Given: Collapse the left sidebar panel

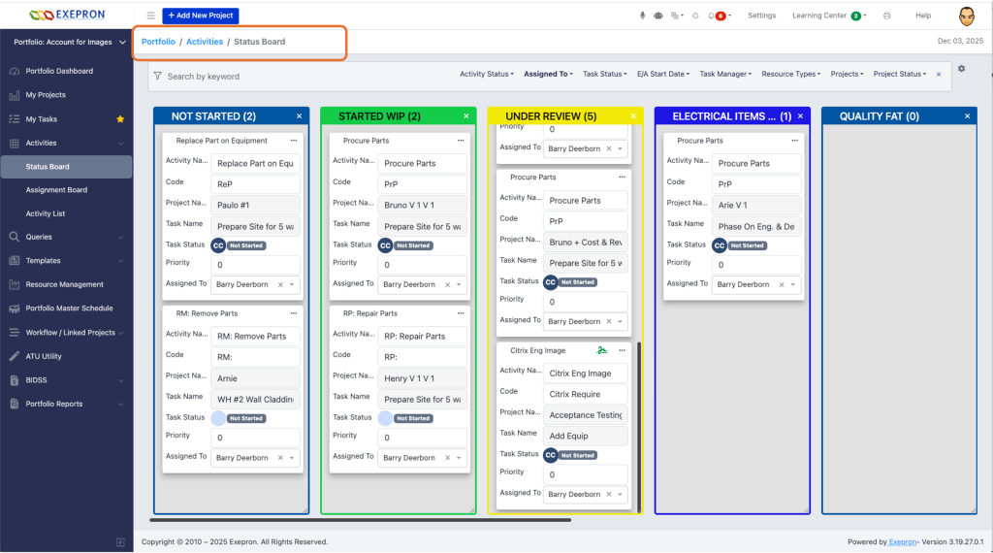Looking at the screenshot, I should [x=120, y=541].
